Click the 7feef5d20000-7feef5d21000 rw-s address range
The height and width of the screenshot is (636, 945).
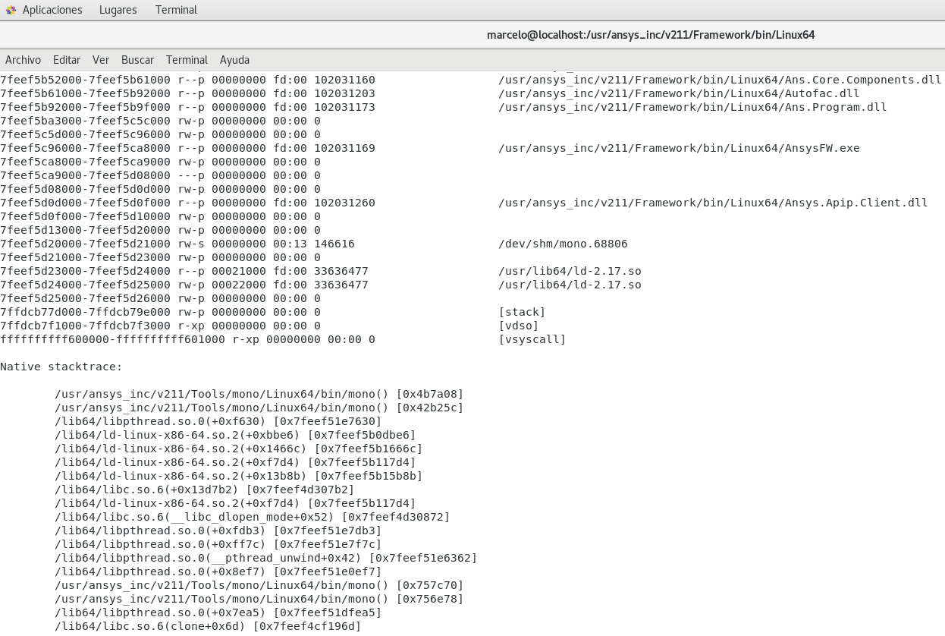[86, 244]
